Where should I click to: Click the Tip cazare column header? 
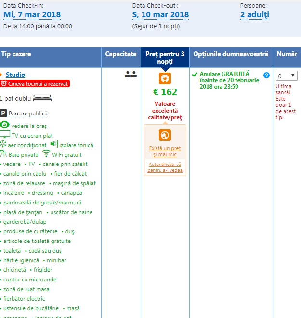[16, 54]
